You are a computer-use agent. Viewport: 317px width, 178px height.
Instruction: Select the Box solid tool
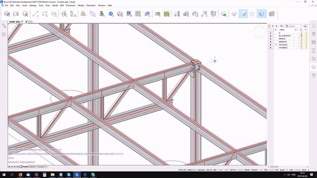tap(7, 14)
